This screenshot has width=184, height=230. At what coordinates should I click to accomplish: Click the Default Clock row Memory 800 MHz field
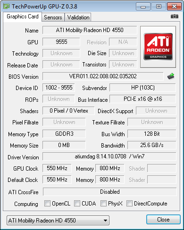pos(110,180)
